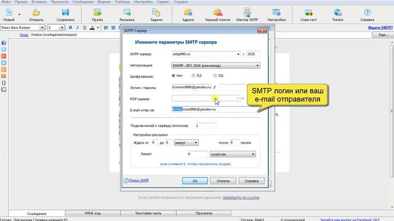Open the минут time unit dropdown

[186, 143]
